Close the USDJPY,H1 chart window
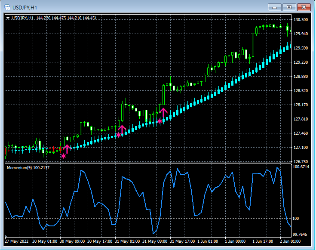This screenshot has height=250, width=316. coord(304,7)
